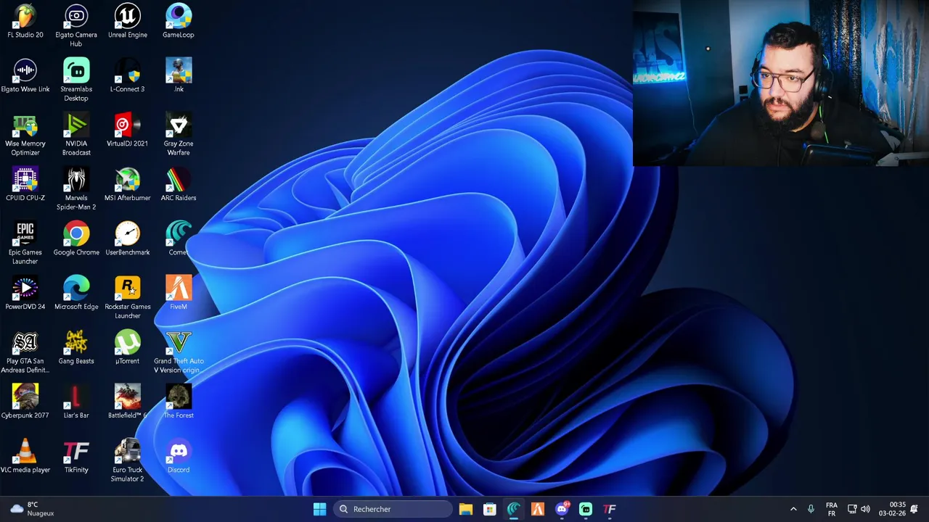The height and width of the screenshot is (522, 929).
Task: Select Discord desktop shortcut
Action: coord(179,456)
